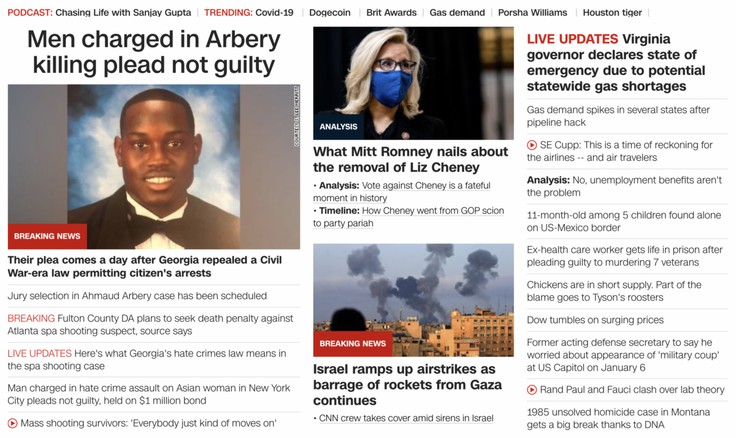The height and width of the screenshot is (438, 736).
Task: Open 1985 unsolved homicide case in Montana
Action: pyautogui.click(x=618, y=418)
